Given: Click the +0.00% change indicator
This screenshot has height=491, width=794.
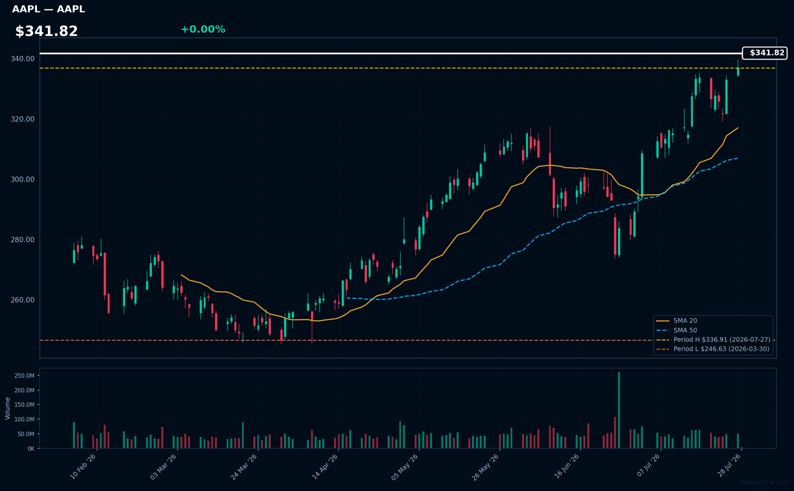Looking at the screenshot, I should pyautogui.click(x=203, y=29).
